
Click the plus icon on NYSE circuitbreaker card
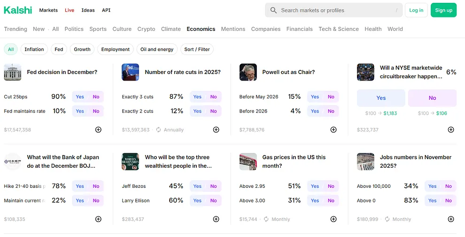451,130
